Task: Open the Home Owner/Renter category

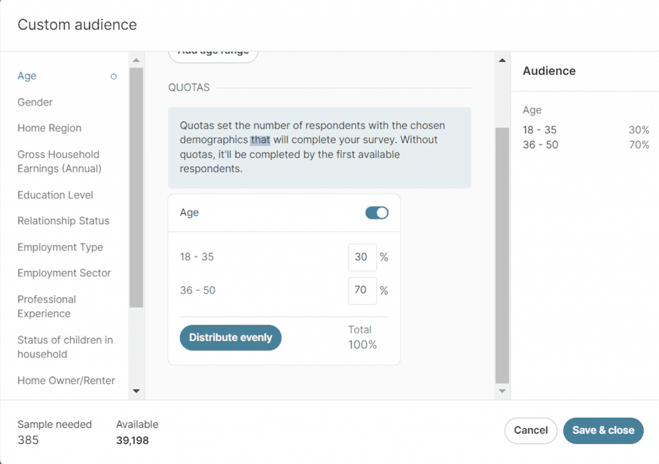Action: pyautogui.click(x=66, y=380)
